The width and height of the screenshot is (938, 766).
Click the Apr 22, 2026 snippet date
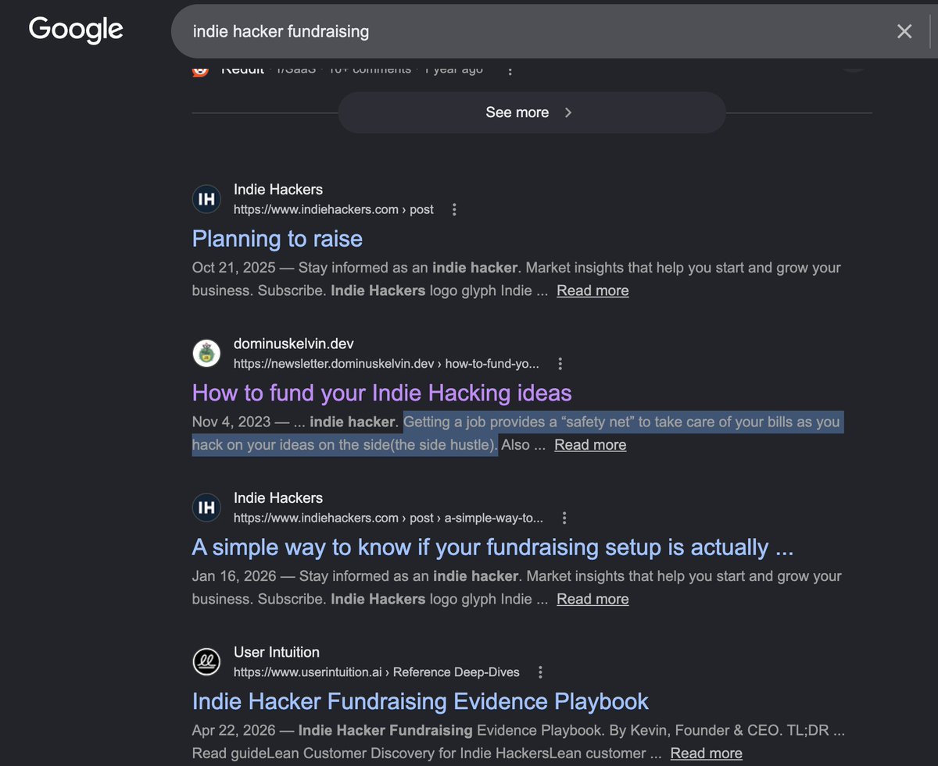[x=234, y=730]
